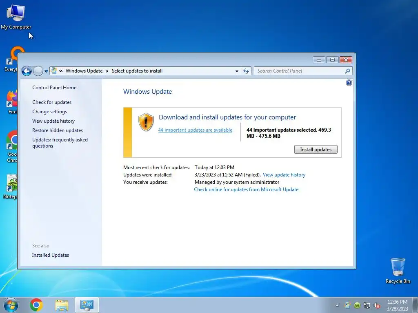Click Show desktop strip at taskbar end
This screenshot has height=313, width=418.
click(415, 305)
